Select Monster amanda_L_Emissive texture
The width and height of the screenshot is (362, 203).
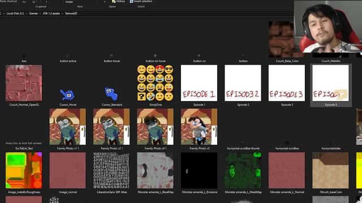(199, 170)
